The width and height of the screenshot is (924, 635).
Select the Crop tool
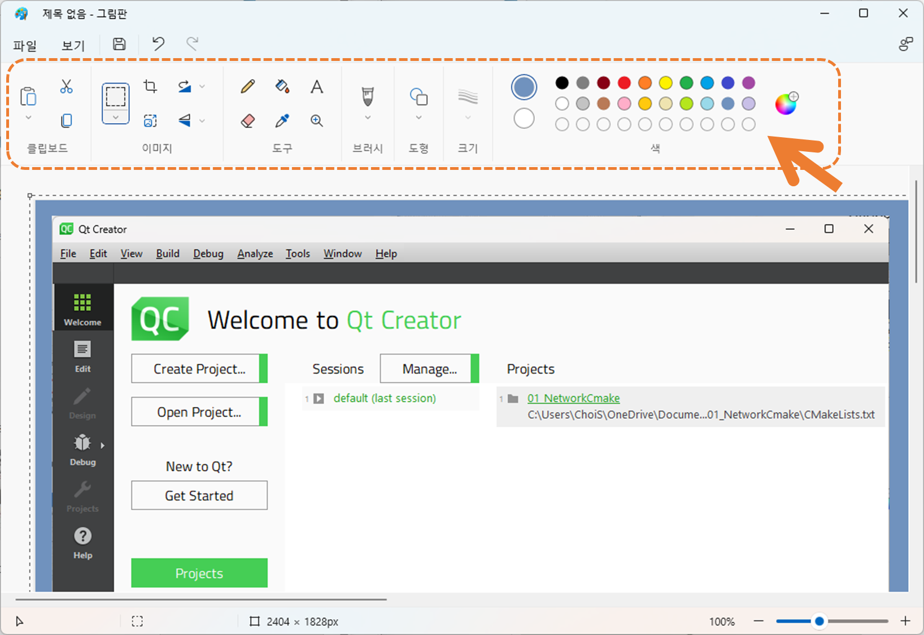(x=150, y=86)
